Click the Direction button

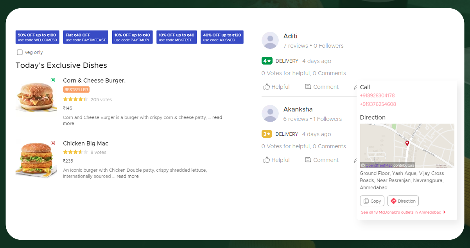tap(403, 201)
